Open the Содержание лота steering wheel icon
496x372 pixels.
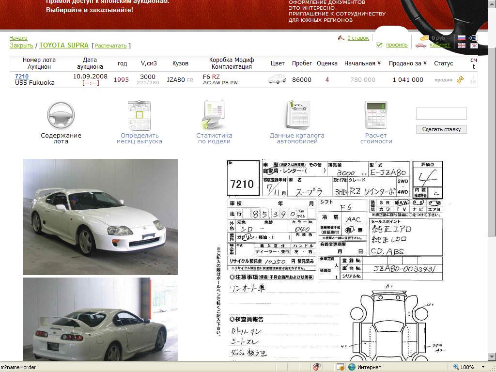tap(61, 115)
